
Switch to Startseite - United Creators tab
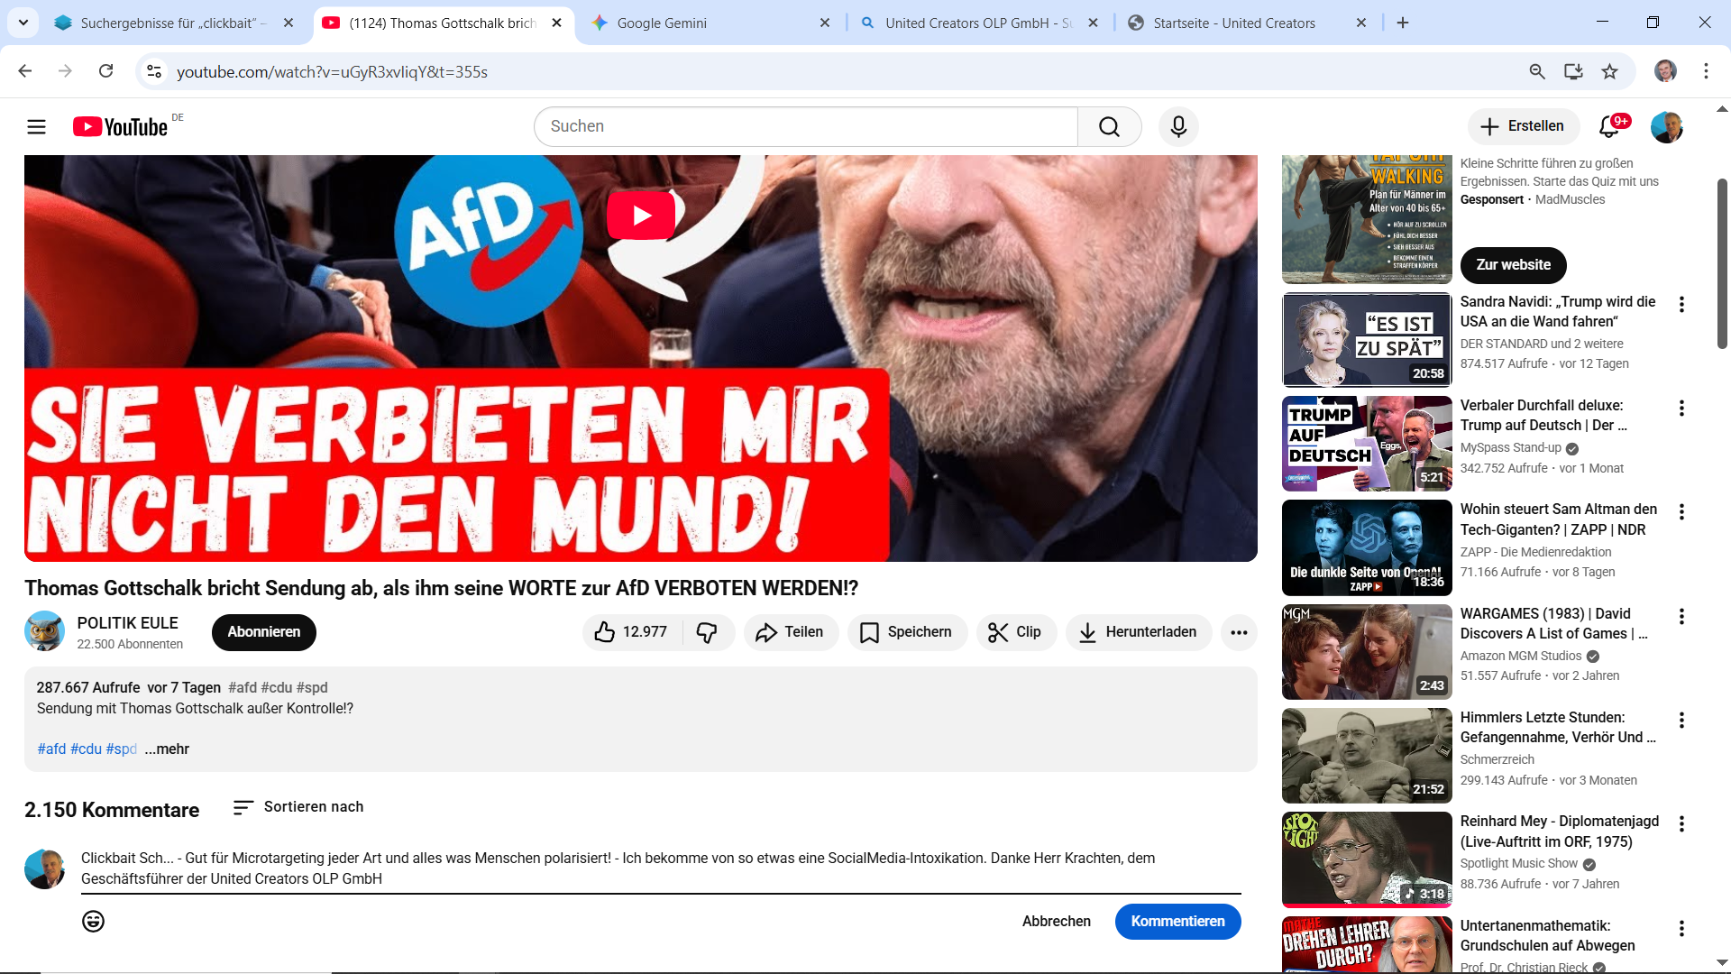coord(1233,23)
